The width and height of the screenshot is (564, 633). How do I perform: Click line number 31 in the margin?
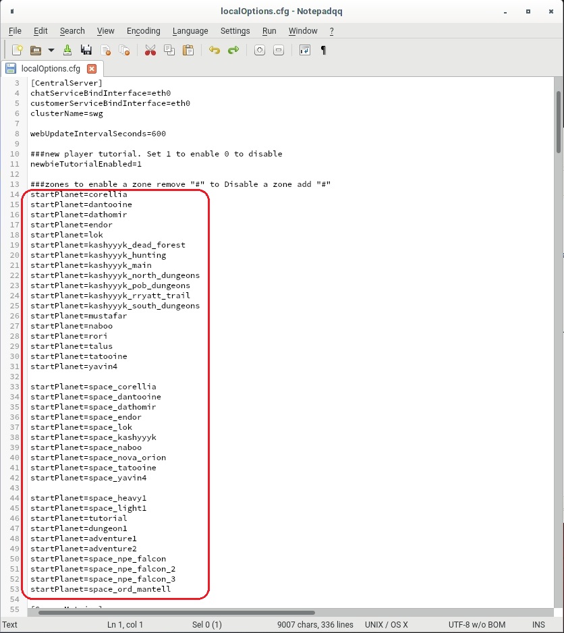(15, 366)
